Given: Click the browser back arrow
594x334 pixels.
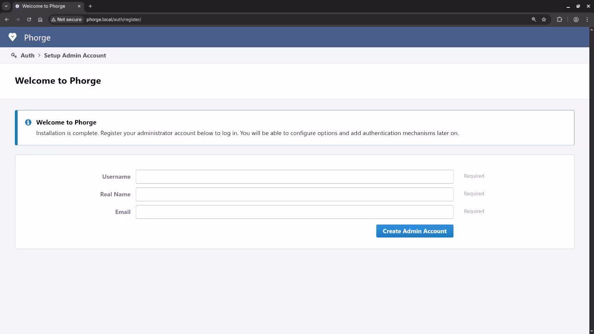Looking at the screenshot, I should pos(7,19).
